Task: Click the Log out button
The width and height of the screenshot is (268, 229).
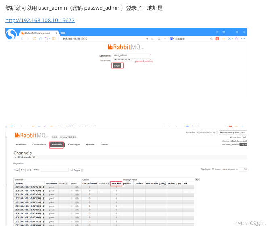Action: point(243,145)
